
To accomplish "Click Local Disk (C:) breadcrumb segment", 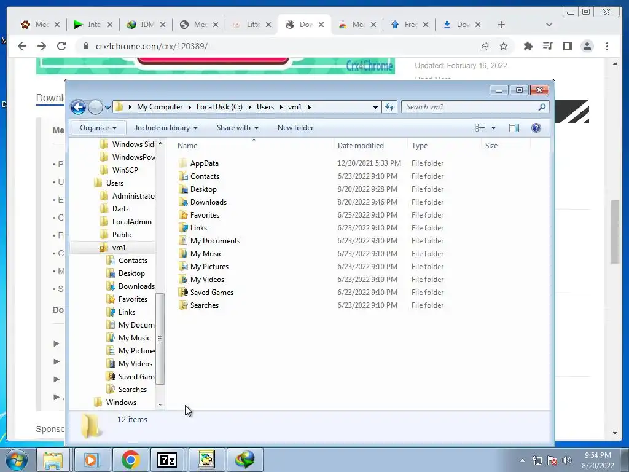I will click(x=219, y=107).
